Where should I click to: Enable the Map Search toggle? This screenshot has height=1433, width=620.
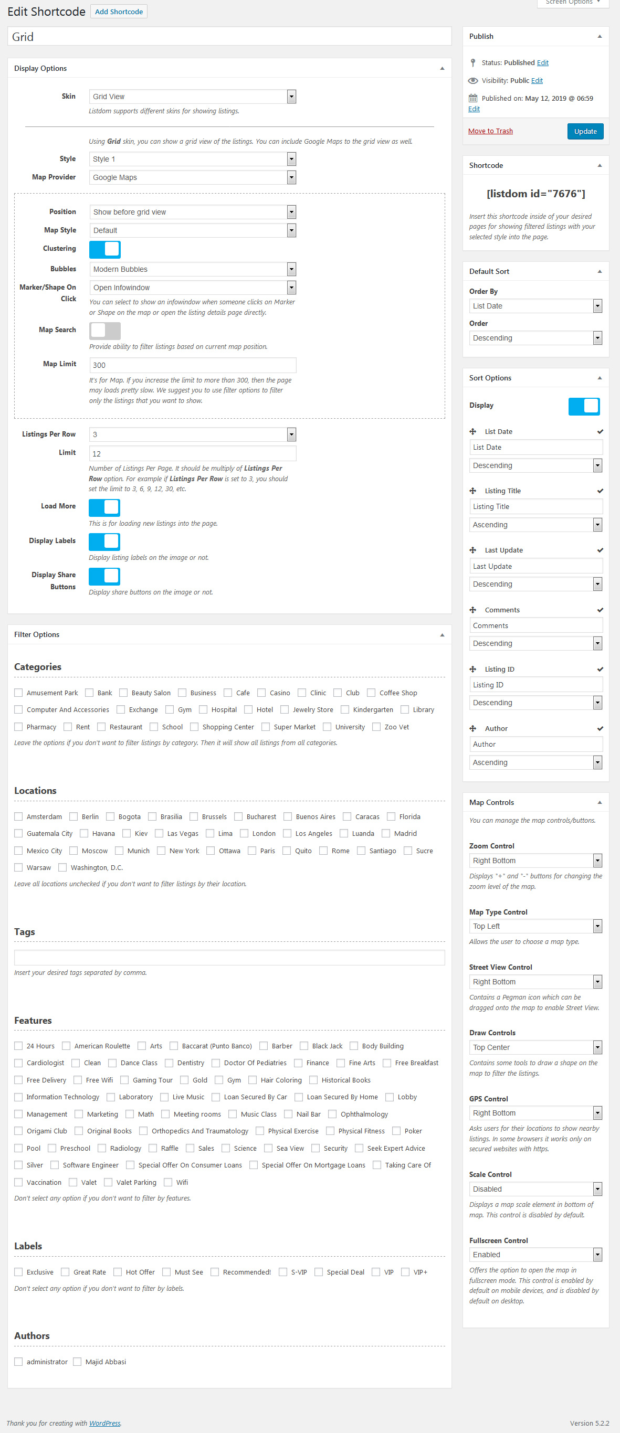point(104,331)
